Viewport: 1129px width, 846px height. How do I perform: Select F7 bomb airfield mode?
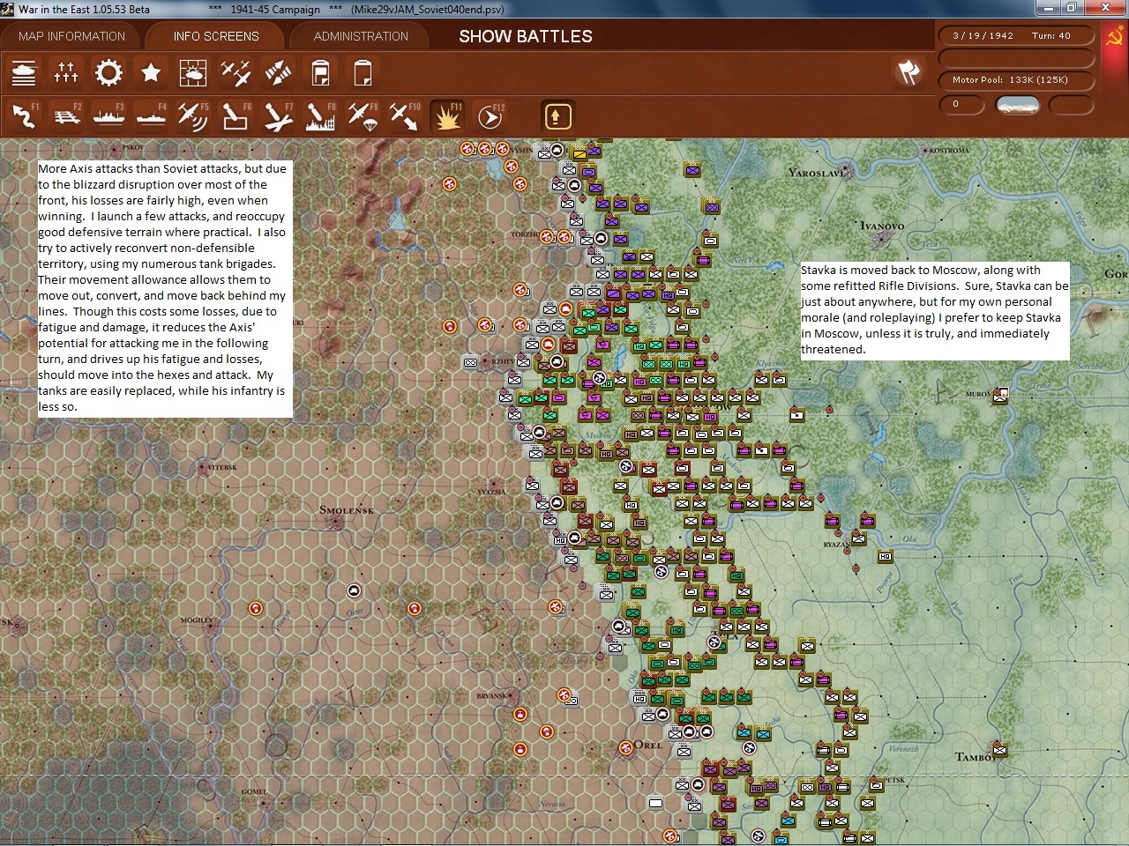tap(278, 115)
